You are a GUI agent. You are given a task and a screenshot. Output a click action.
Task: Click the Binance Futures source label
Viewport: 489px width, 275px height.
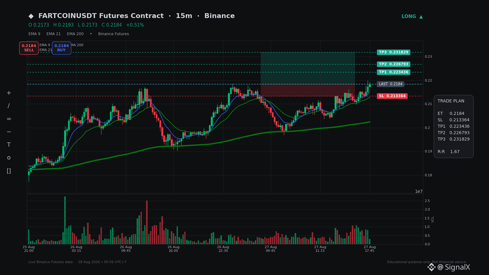click(x=113, y=34)
